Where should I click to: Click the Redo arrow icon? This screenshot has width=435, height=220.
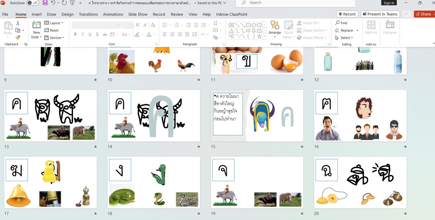64,3
